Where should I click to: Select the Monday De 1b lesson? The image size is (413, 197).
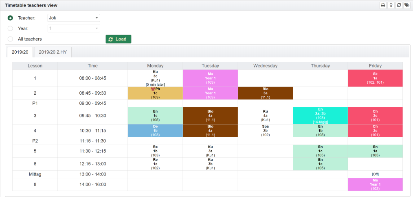[155, 131]
